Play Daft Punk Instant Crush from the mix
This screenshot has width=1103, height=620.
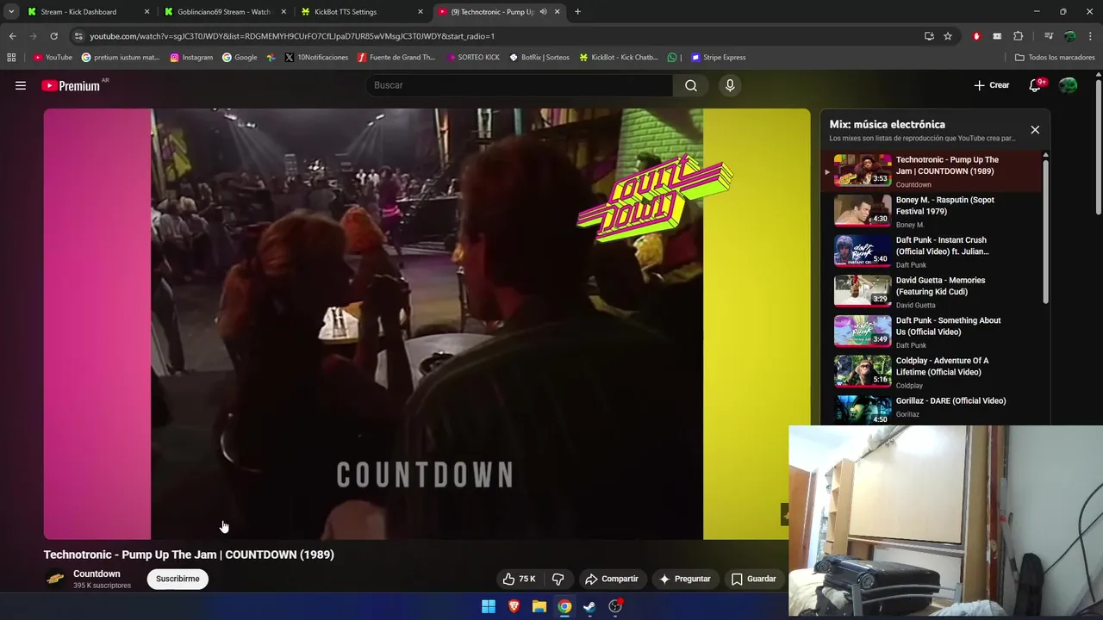coord(935,251)
